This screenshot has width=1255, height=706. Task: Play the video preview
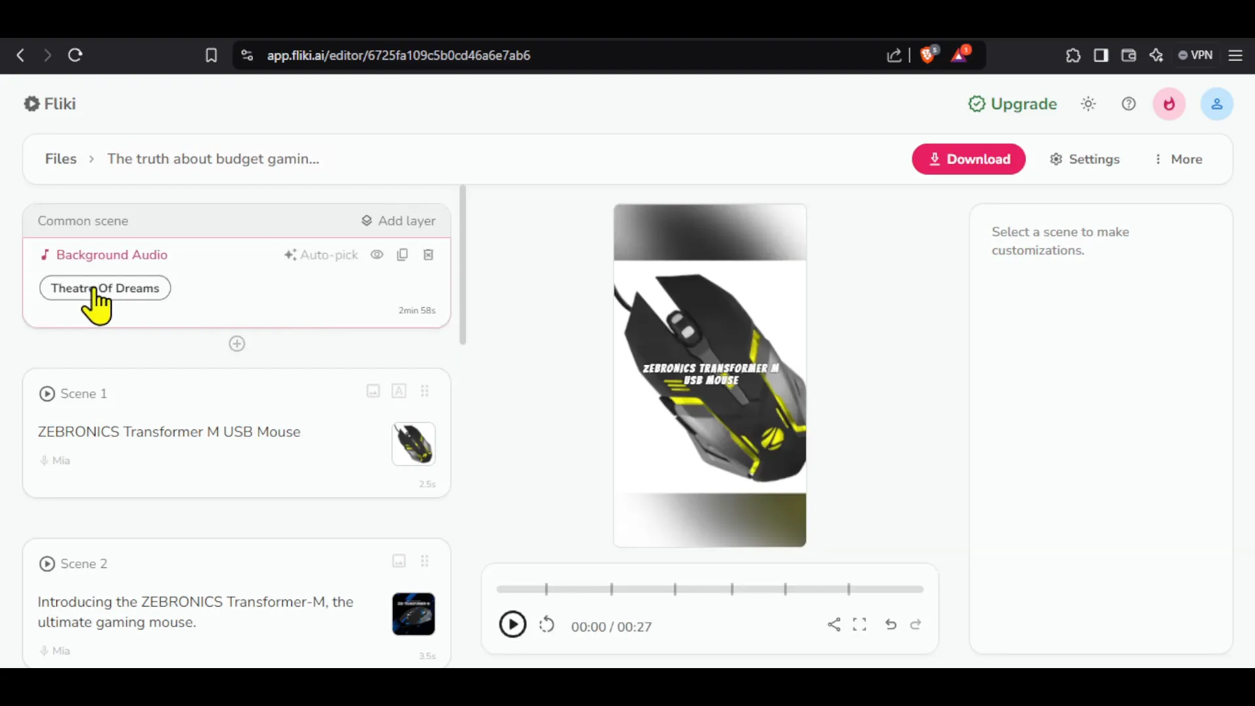[x=513, y=624]
